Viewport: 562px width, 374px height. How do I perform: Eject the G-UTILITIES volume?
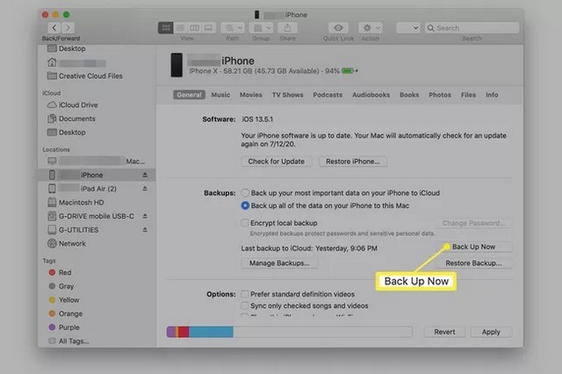click(x=145, y=230)
